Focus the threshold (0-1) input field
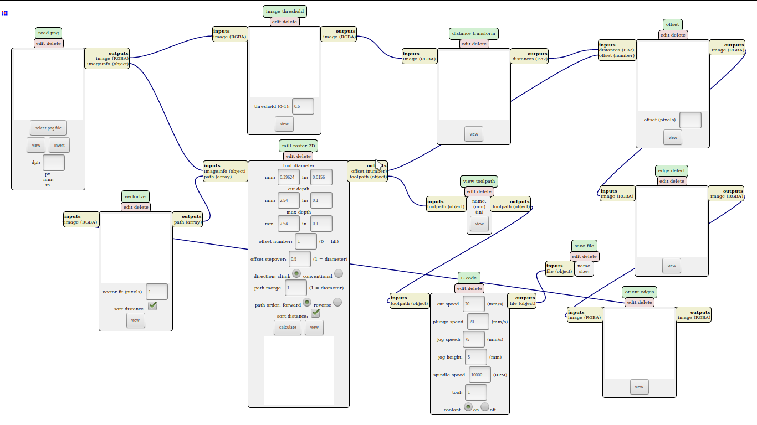The width and height of the screenshot is (757, 425). [303, 106]
